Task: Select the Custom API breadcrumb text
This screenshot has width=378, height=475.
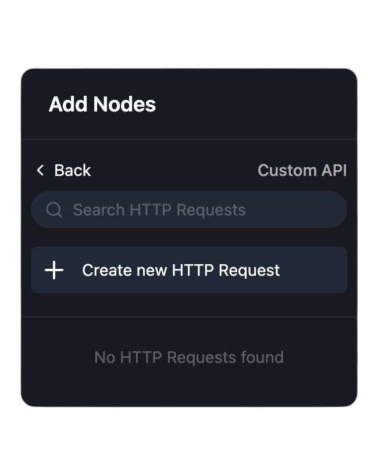Action: [x=302, y=170]
